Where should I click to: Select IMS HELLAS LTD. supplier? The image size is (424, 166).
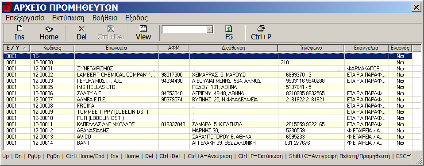coord(208,87)
